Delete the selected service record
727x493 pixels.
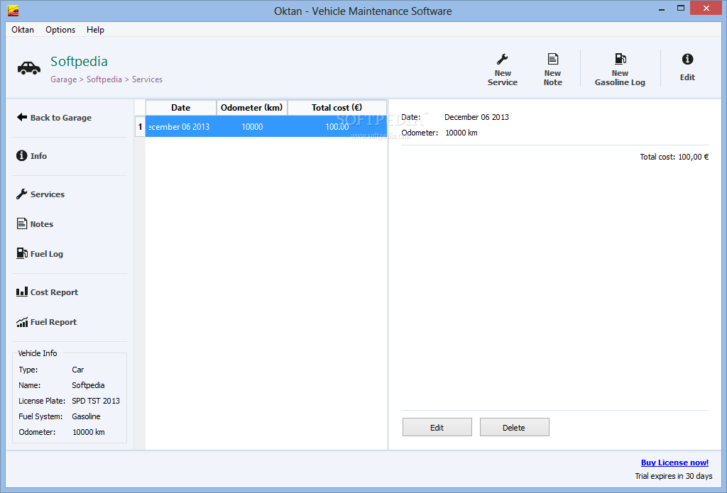(514, 427)
